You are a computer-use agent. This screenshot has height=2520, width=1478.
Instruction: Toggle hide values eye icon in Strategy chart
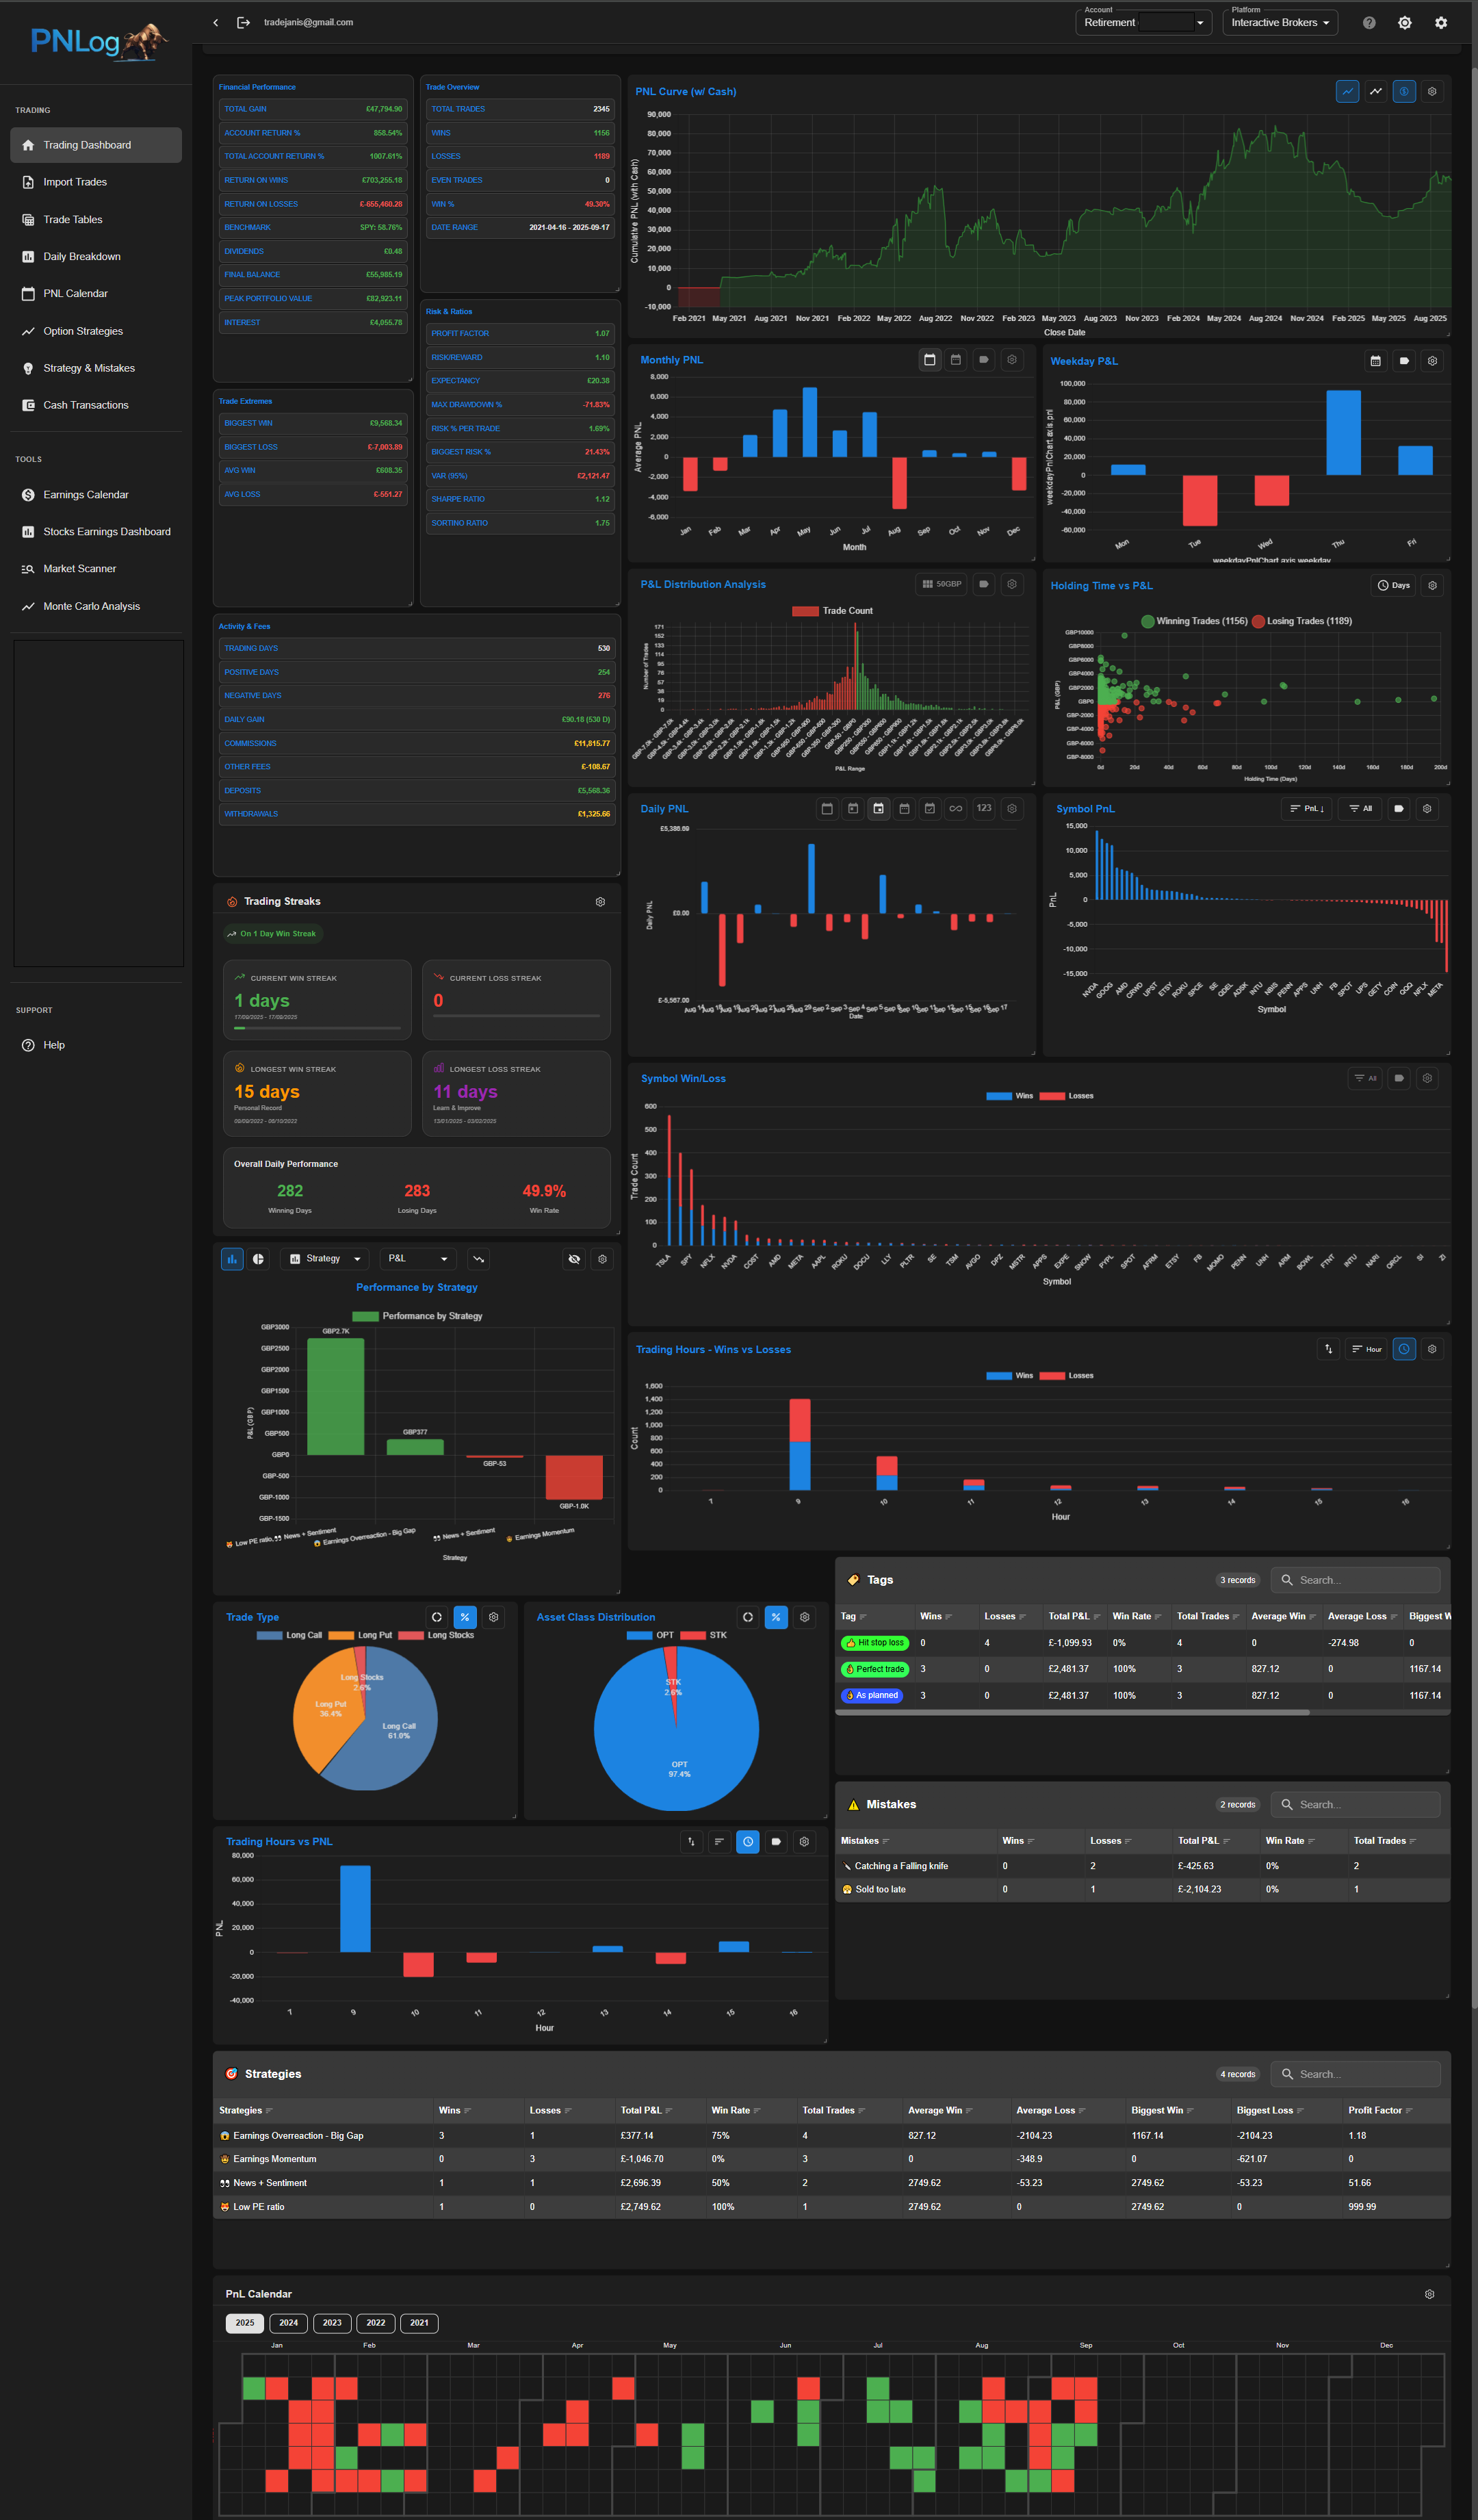point(574,1259)
